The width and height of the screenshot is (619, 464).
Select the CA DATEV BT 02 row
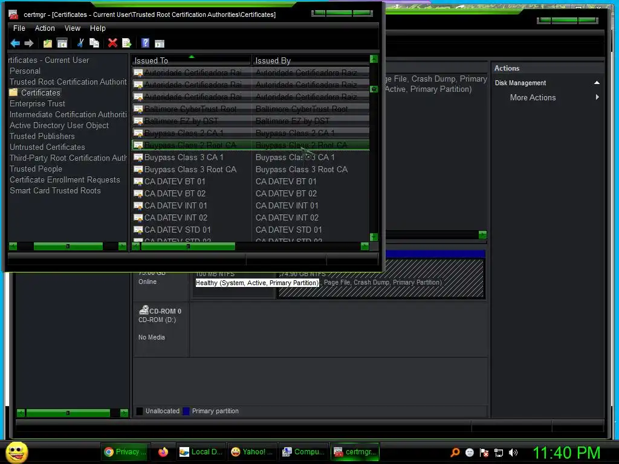[x=250, y=193]
